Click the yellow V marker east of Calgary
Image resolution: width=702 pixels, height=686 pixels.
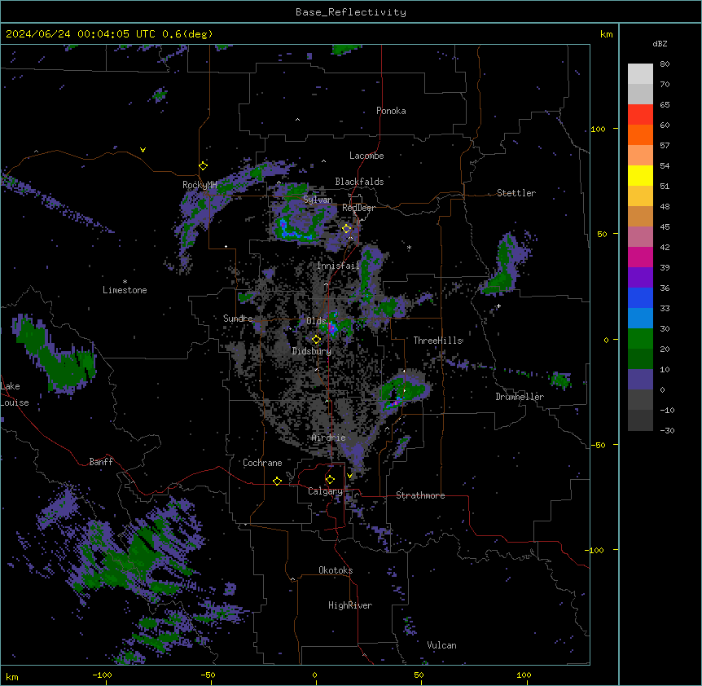point(349,476)
